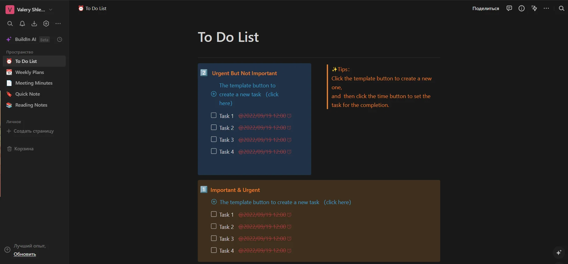Viewport: 568px width, 264px height.
Task: Click the V workspace avatar
Action: (10, 9)
